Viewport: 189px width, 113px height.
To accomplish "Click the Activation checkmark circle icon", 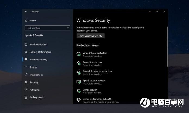I will tap(26, 90).
